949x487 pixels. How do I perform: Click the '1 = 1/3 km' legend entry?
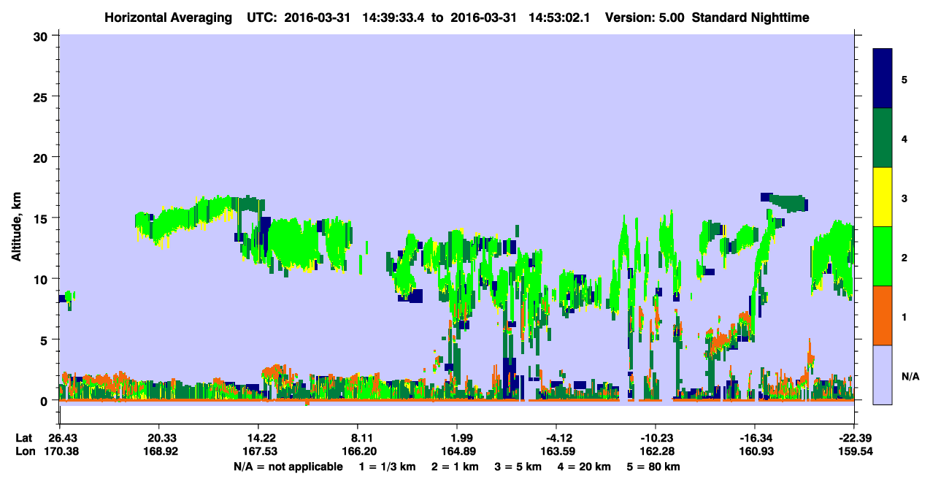pyautogui.click(x=386, y=467)
